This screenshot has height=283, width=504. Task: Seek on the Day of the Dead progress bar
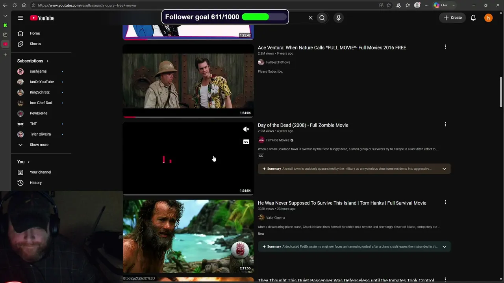(x=188, y=194)
